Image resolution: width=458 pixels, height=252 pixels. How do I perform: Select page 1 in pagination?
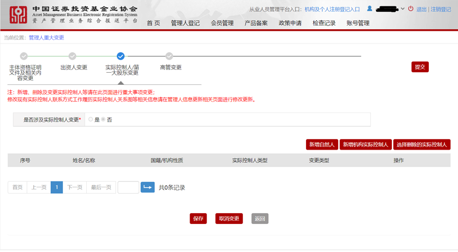57,187
